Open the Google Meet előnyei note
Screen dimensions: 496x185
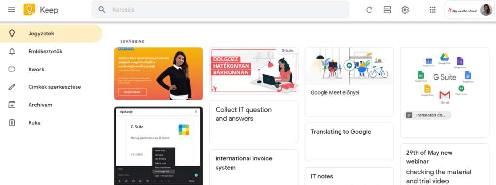(x=349, y=82)
